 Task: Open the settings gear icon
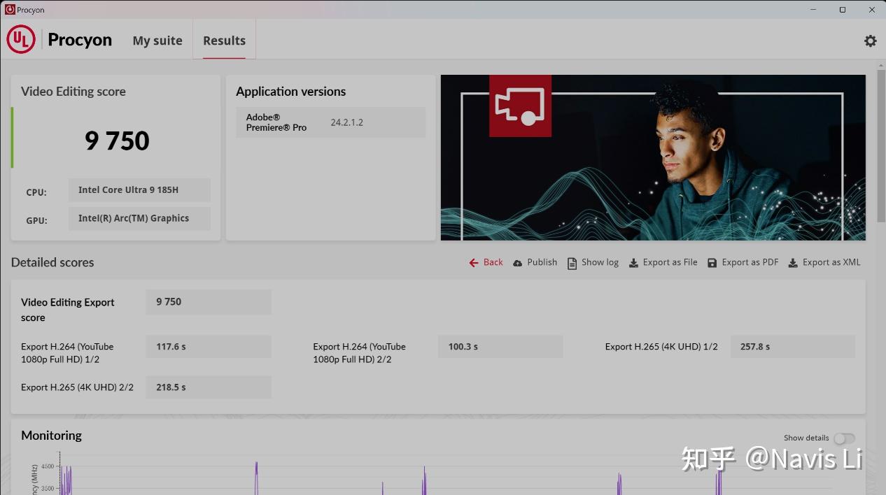coord(870,41)
